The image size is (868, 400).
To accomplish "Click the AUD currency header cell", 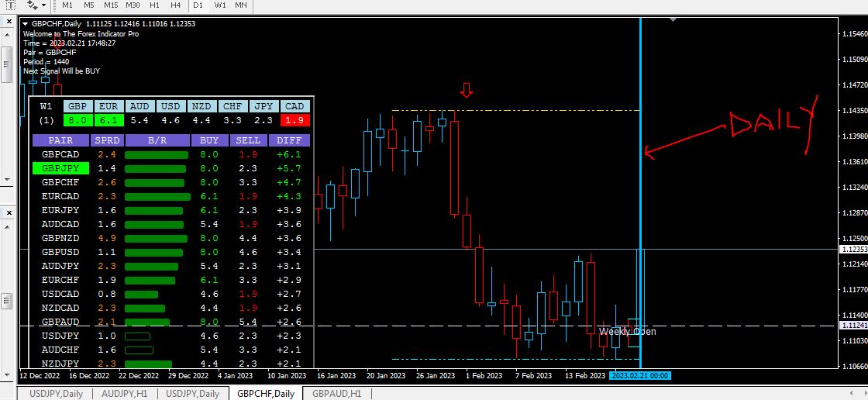I will pos(140,106).
